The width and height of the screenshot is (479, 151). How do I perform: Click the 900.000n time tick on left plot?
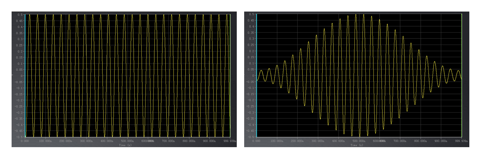pyautogui.click(x=210, y=141)
